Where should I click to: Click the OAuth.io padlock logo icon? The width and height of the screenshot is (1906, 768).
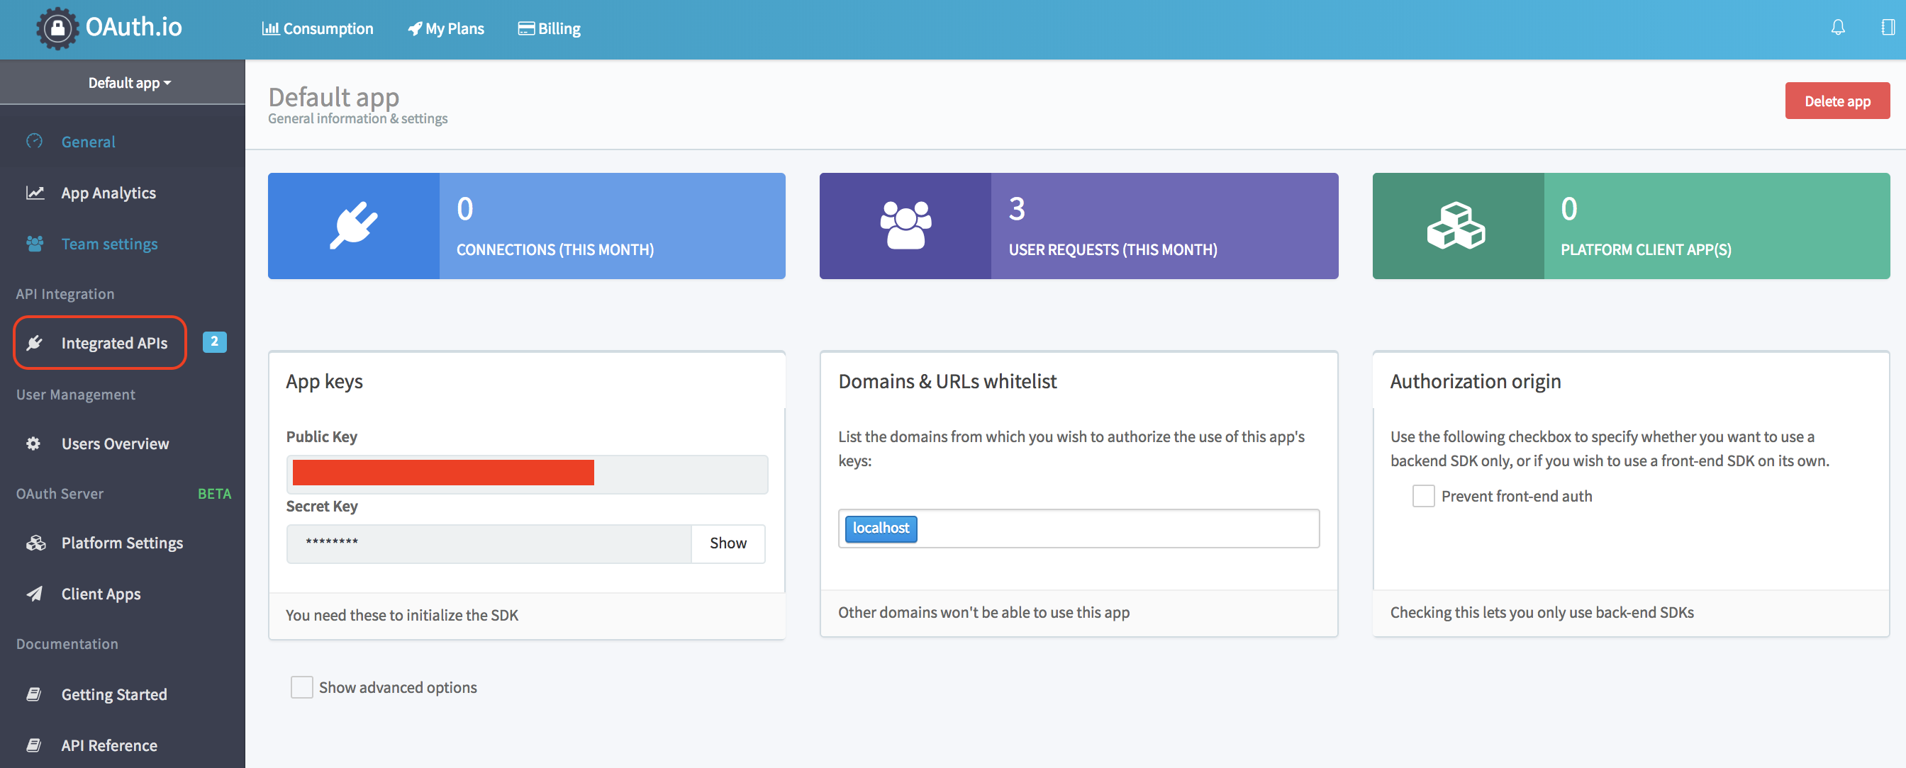(x=57, y=29)
